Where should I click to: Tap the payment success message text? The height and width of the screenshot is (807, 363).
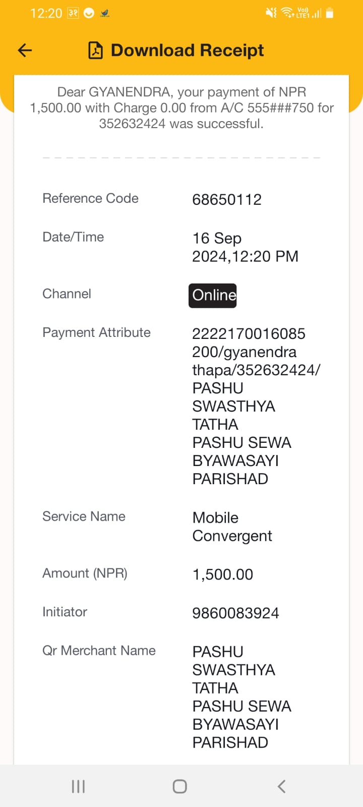[181, 107]
